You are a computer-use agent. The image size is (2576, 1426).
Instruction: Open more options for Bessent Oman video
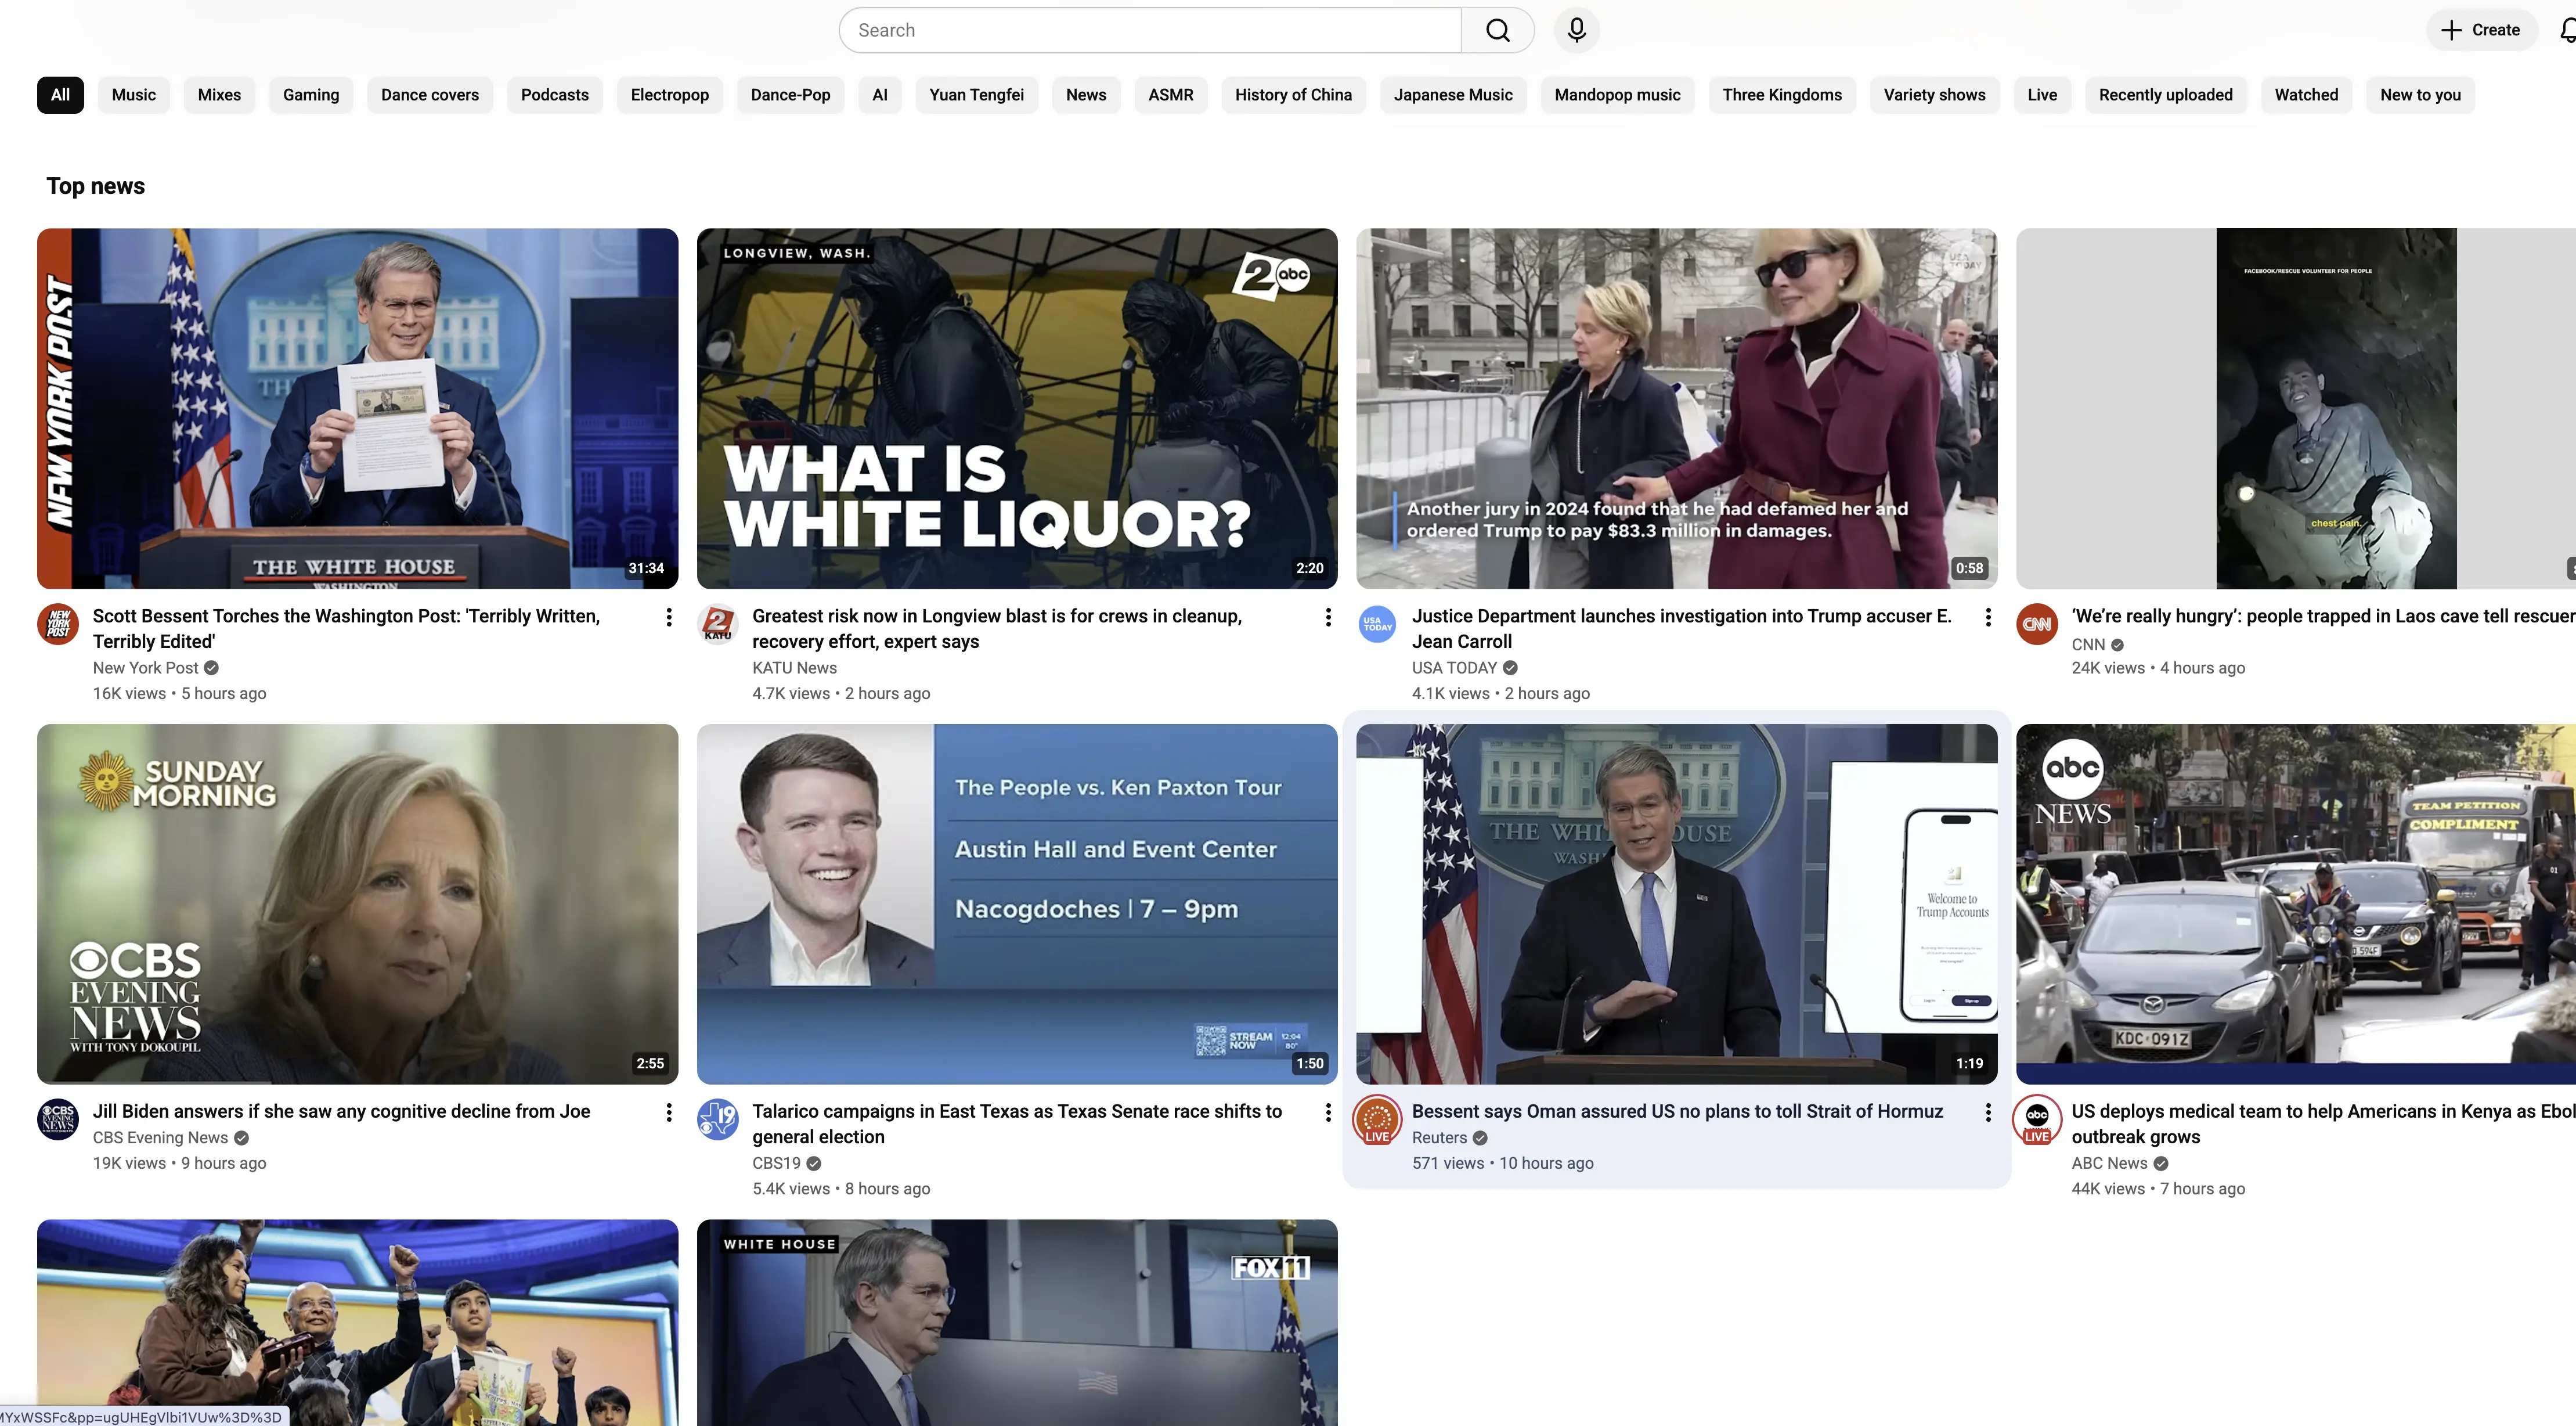[1987, 1112]
